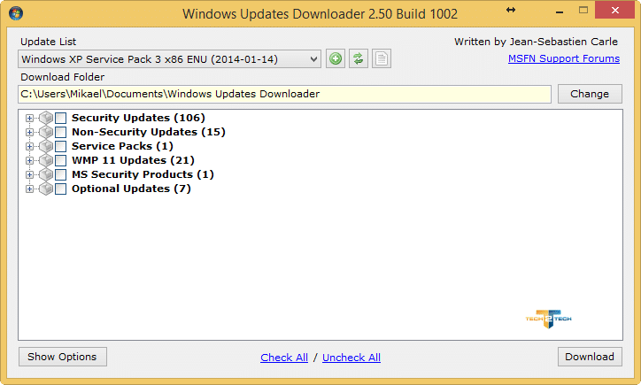Expand the Optional Updates tree node
This screenshot has width=641, height=385.
[29, 189]
